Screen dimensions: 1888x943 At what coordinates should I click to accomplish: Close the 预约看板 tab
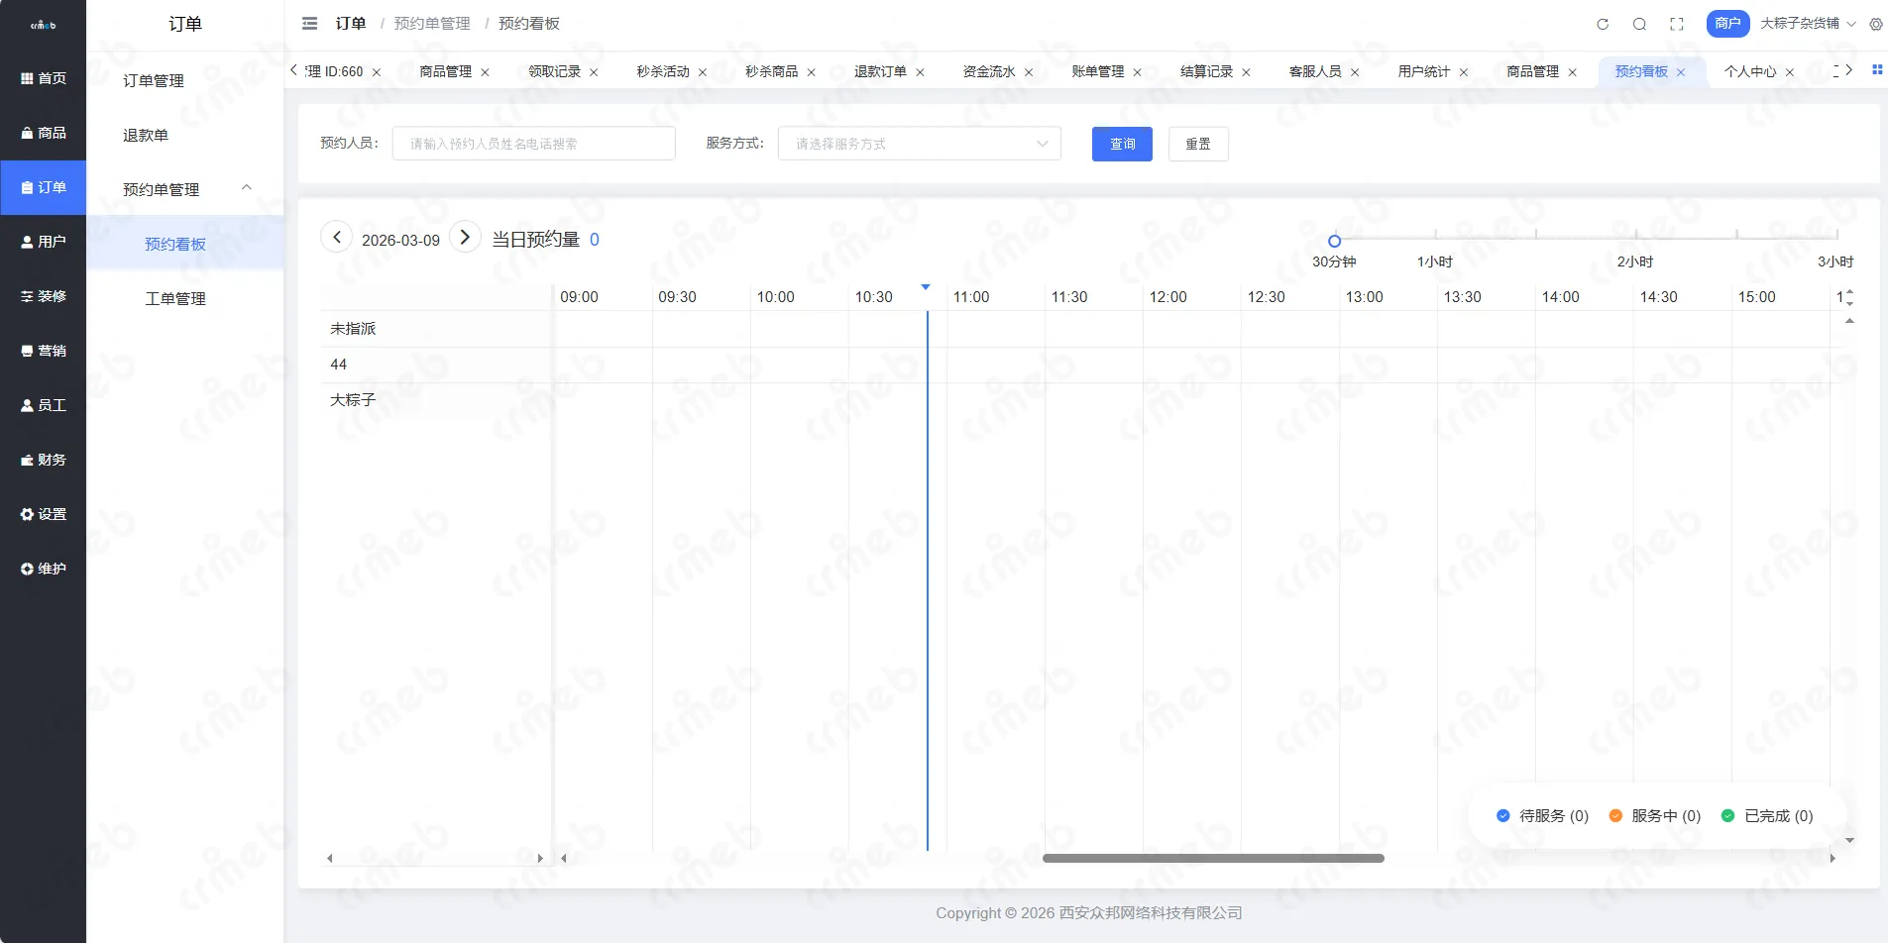coord(1681,72)
